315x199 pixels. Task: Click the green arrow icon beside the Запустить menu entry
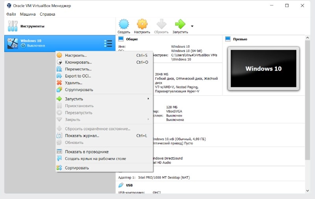pos(59,99)
